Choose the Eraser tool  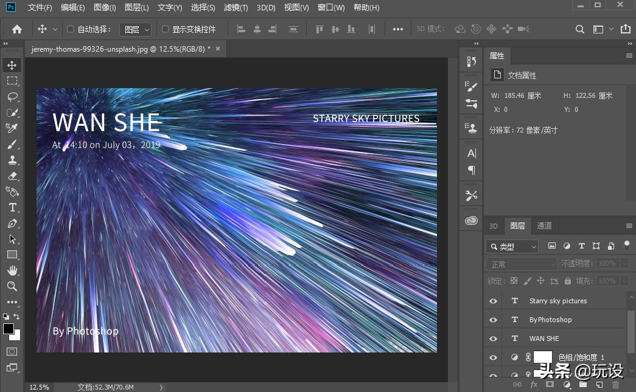pos(12,176)
